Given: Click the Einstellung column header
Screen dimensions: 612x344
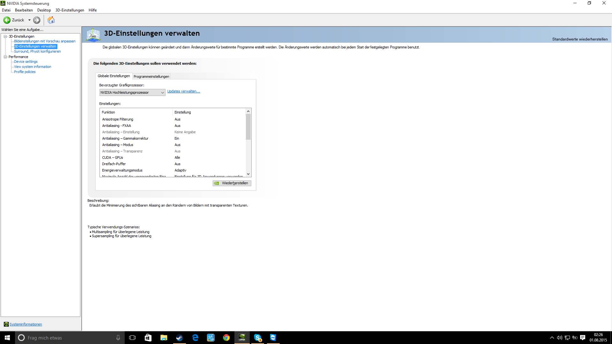Looking at the screenshot, I should 209,112.
